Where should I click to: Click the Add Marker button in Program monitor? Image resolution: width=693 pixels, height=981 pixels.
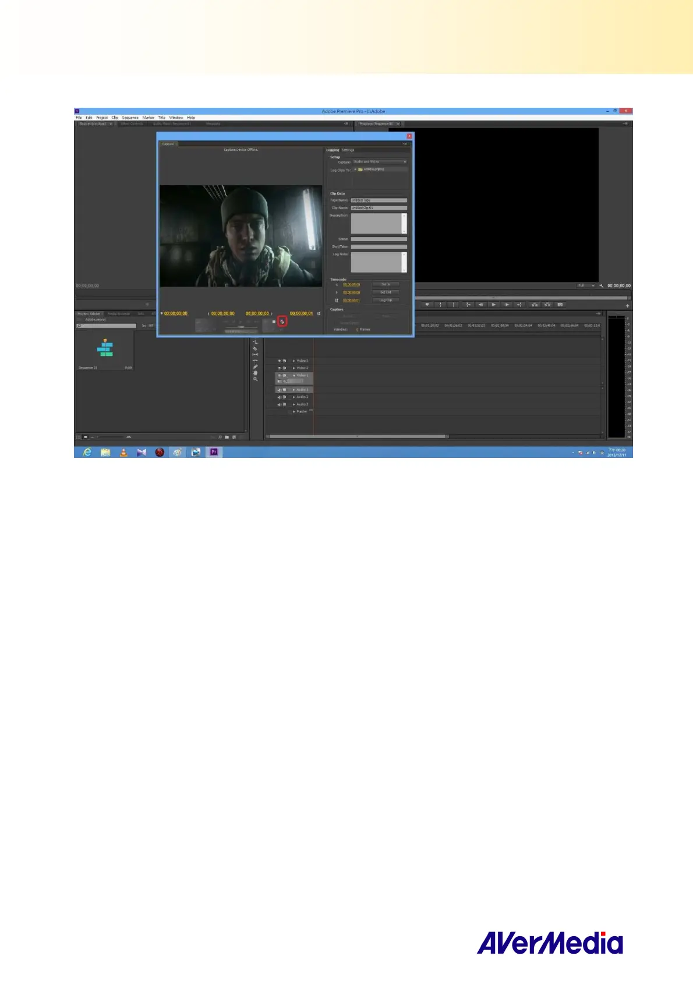pos(427,305)
